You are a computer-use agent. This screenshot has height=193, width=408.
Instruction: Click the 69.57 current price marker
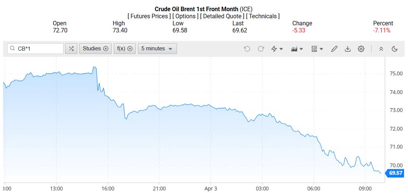click(396, 173)
